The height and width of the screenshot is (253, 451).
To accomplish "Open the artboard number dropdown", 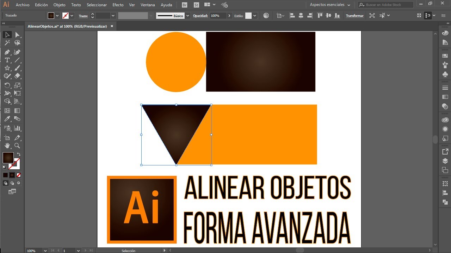I will (x=78, y=251).
